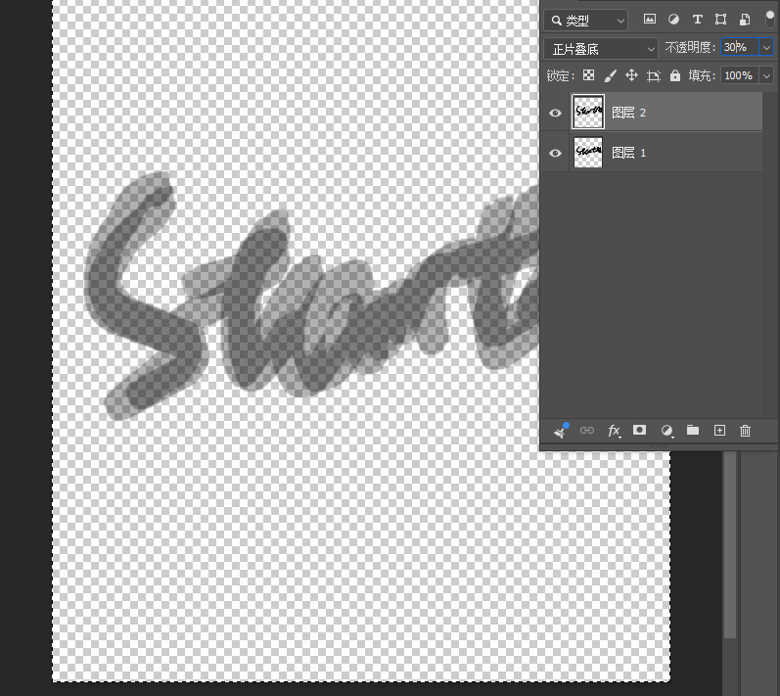This screenshot has width=780, height=696.
Task: Click the lock all padlock icon
Action: [675, 75]
